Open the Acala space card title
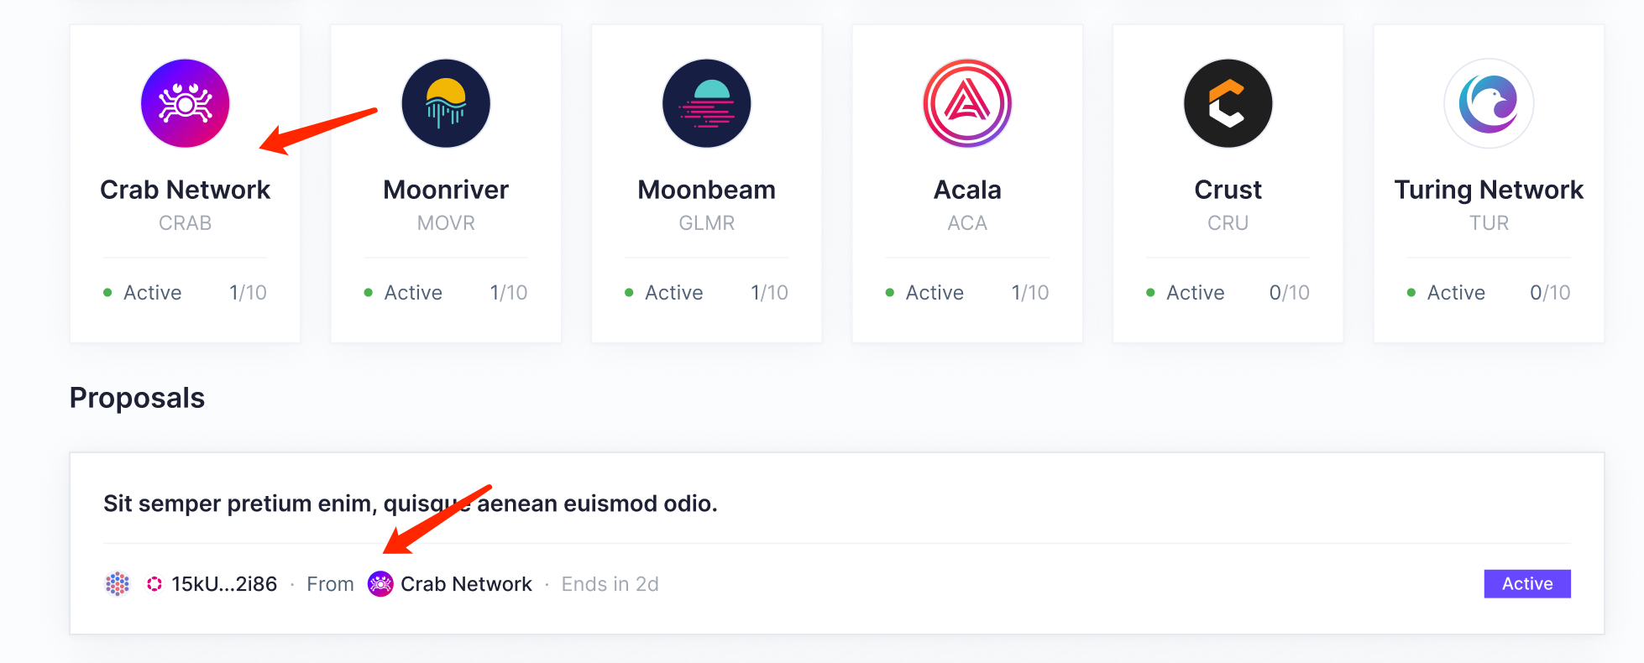The image size is (1644, 663). (x=967, y=190)
